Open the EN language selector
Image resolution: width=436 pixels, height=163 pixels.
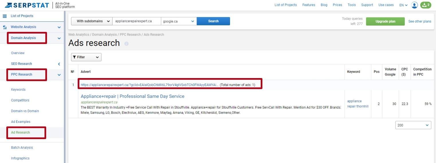(x=403, y=5)
